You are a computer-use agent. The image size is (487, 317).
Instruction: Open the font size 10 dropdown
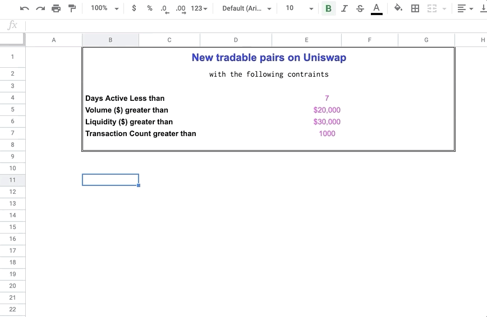coord(298,8)
